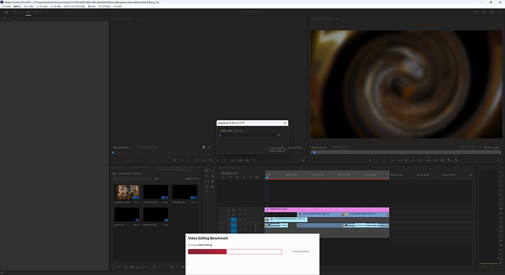Viewport: 505px width, 275px height.
Task: Open the ファイル(F) menu
Action: [6, 6]
